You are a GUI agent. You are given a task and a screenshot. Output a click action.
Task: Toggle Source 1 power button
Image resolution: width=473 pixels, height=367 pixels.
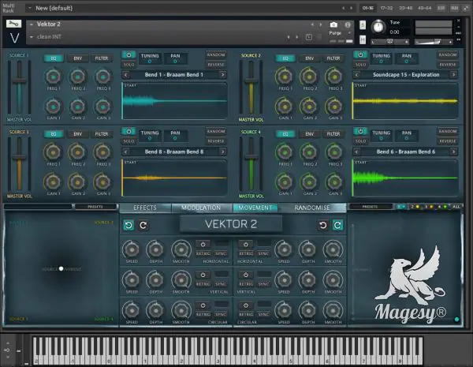click(128, 55)
